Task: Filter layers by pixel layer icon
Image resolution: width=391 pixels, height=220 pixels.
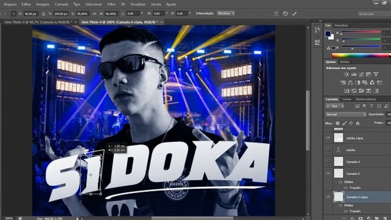Action: (357, 106)
